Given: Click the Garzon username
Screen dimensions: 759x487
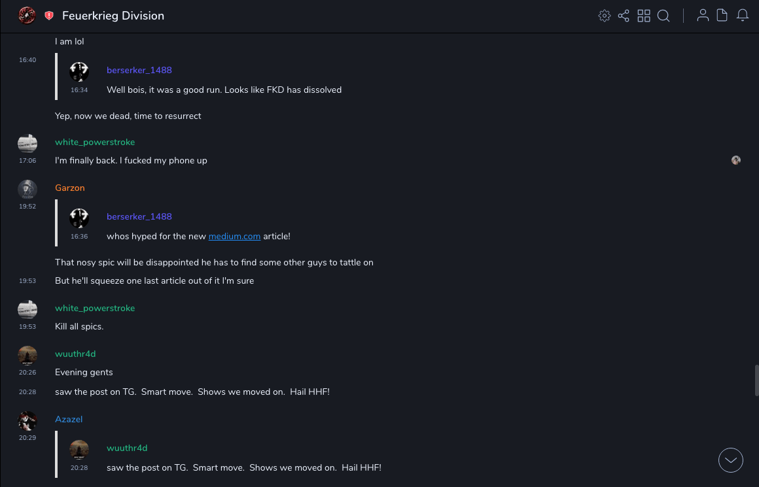Looking at the screenshot, I should [x=70, y=188].
